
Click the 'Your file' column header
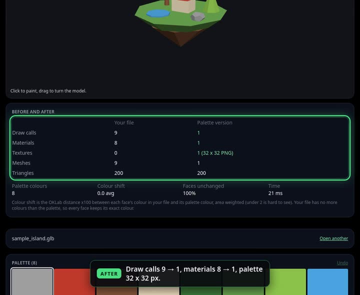[x=124, y=122]
